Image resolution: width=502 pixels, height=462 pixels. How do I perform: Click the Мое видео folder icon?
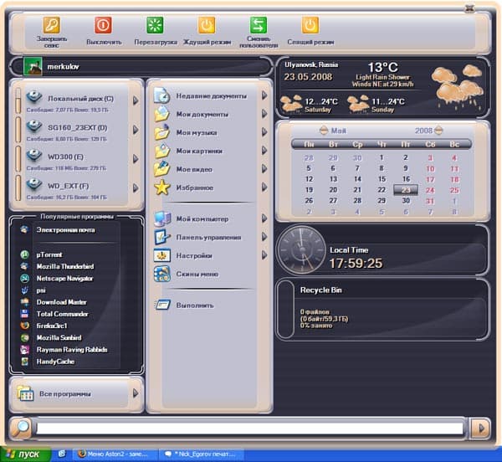pyautogui.click(x=162, y=169)
